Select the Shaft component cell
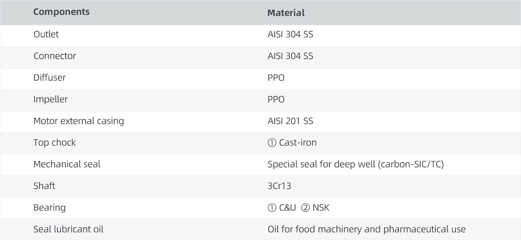This screenshot has width=521, height=240. (x=44, y=186)
